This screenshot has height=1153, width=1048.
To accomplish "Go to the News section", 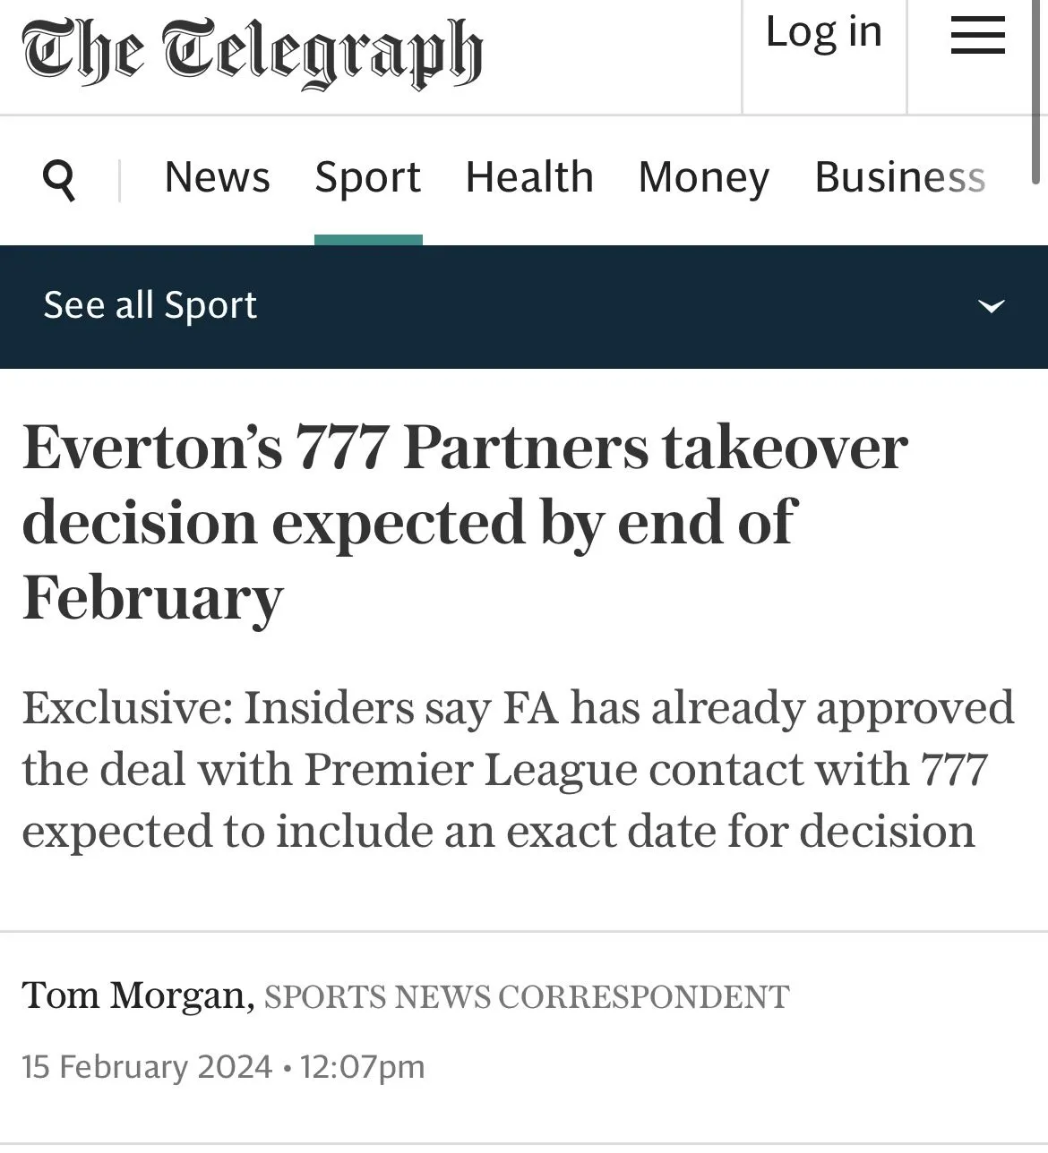I will 217,177.
